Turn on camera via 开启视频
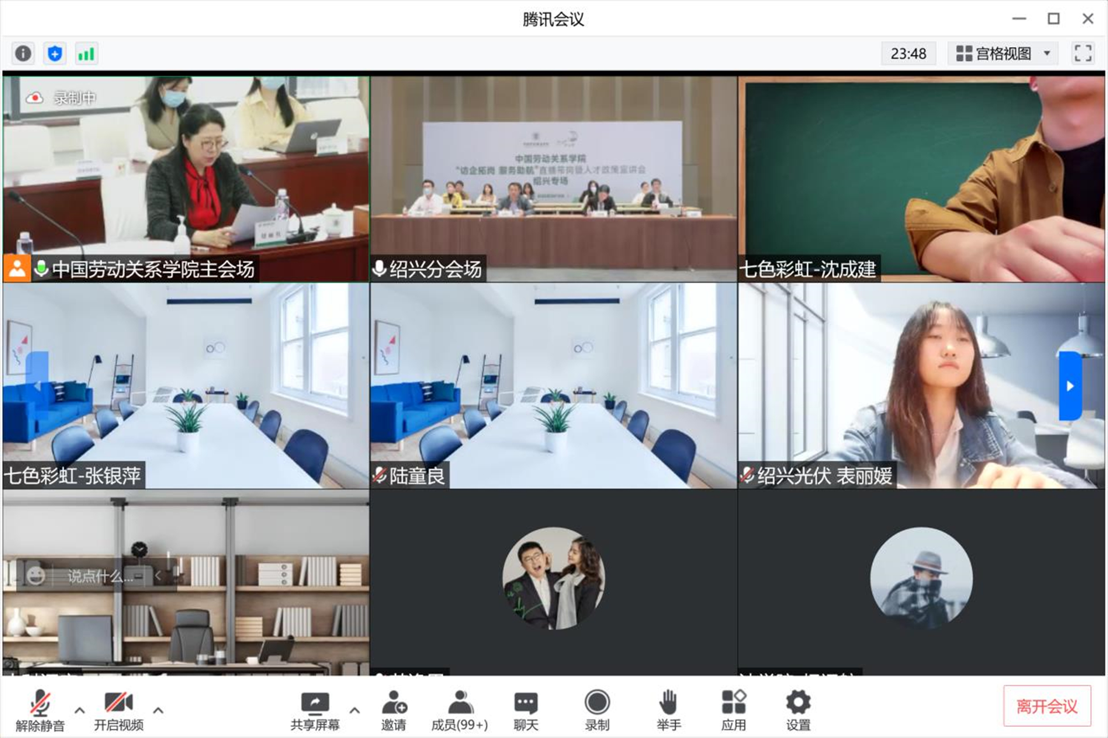This screenshot has height=738, width=1108. tap(119, 710)
